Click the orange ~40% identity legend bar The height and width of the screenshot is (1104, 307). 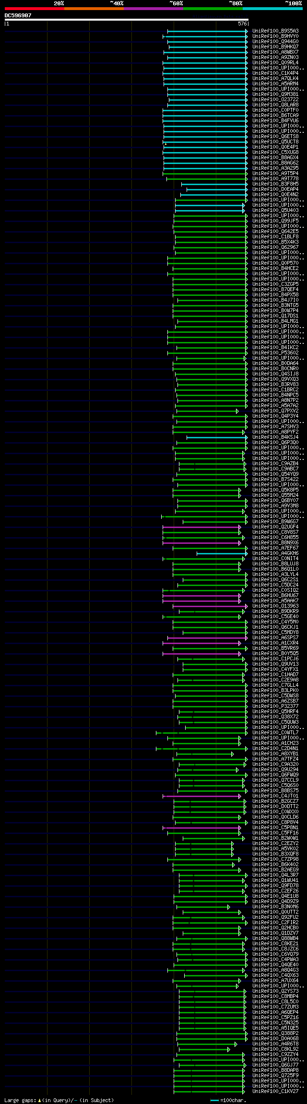coord(94,9)
